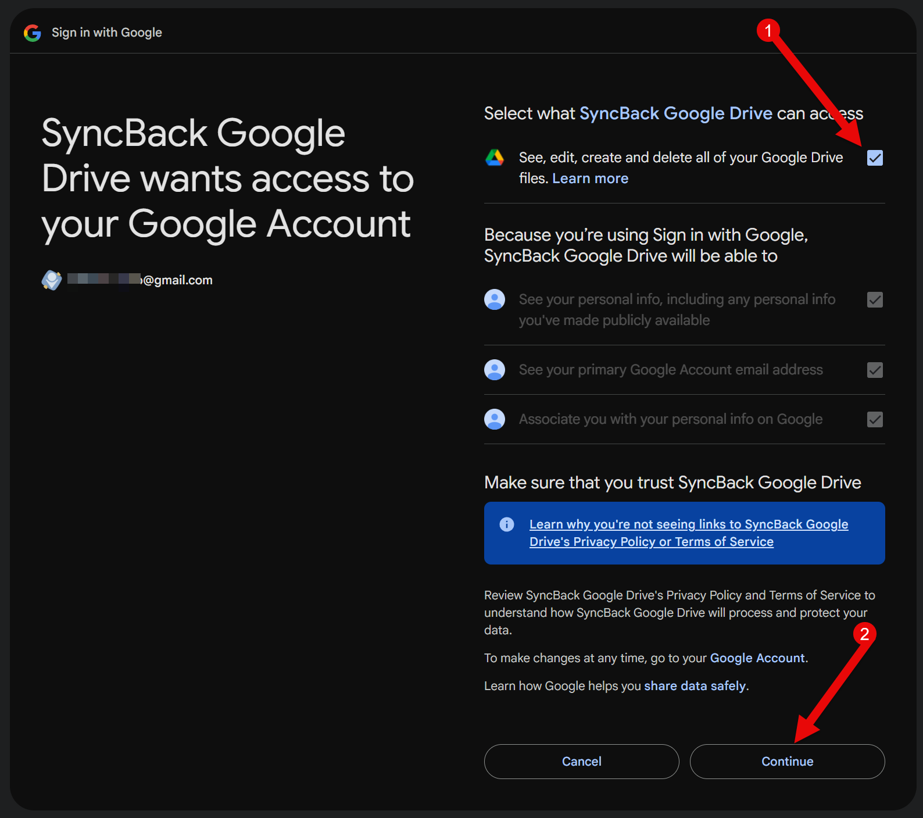
Task: Click 'See your primary Google Account email address' text
Action: tap(671, 370)
